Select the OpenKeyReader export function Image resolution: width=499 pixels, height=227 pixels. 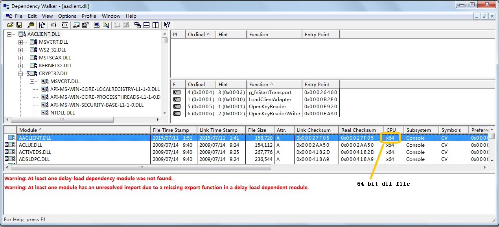pyautogui.click(x=267, y=107)
